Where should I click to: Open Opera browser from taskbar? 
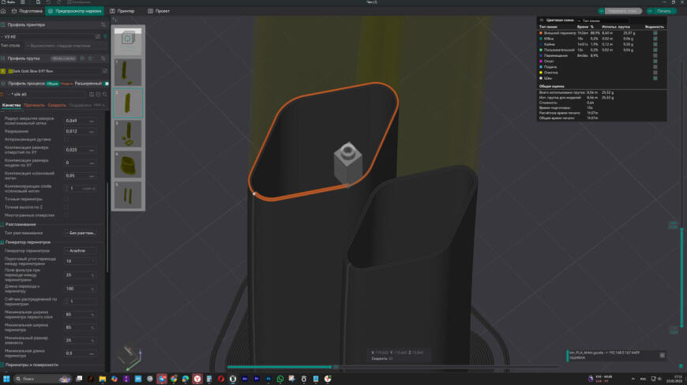pyautogui.click(x=221, y=379)
